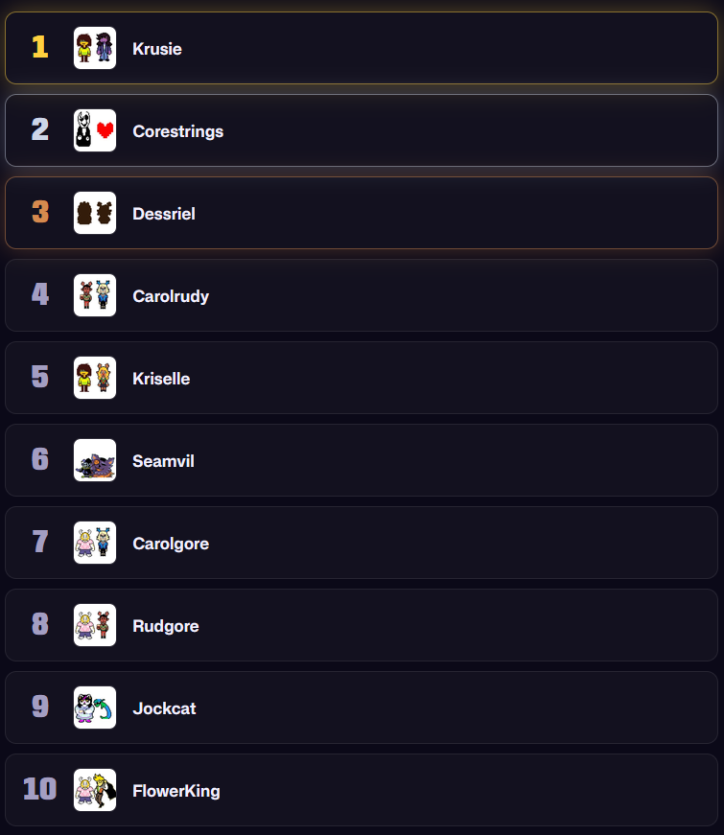This screenshot has height=835, width=724.
Task: Open the Jockcat ranking row
Action: coord(362,707)
